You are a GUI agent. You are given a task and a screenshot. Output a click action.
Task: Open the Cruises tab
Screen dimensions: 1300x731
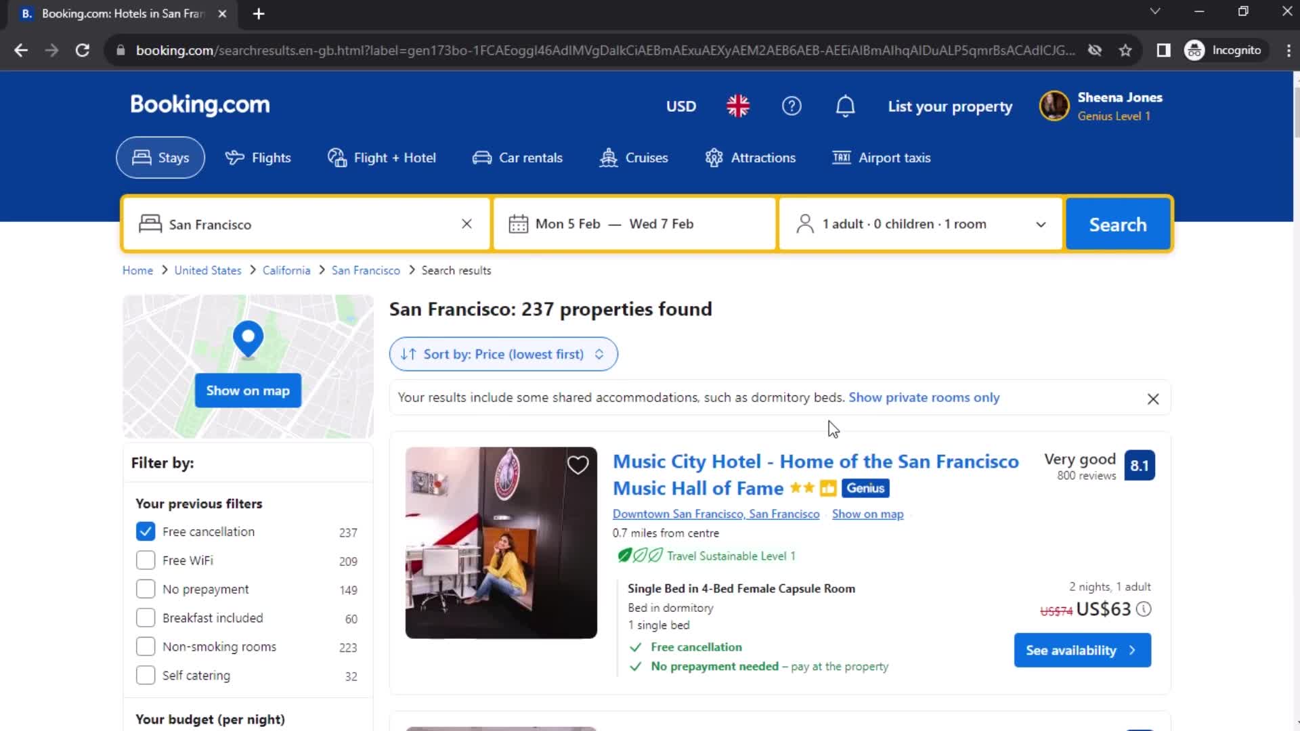(x=634, y=158)
